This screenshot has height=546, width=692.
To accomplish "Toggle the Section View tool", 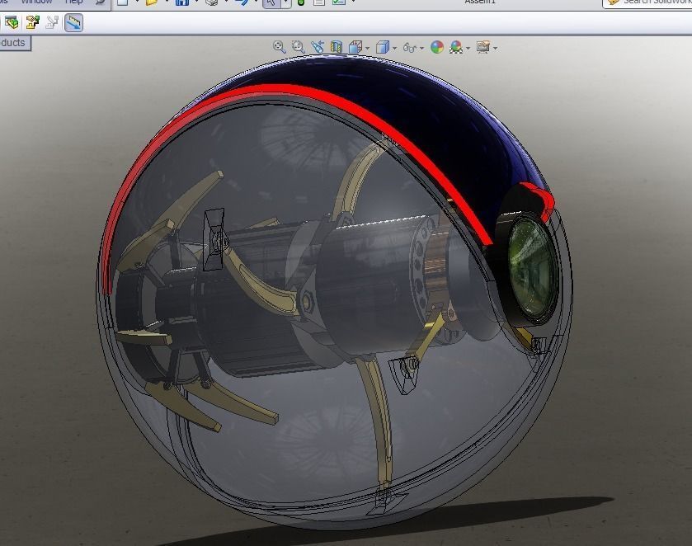I will [337, 47].
